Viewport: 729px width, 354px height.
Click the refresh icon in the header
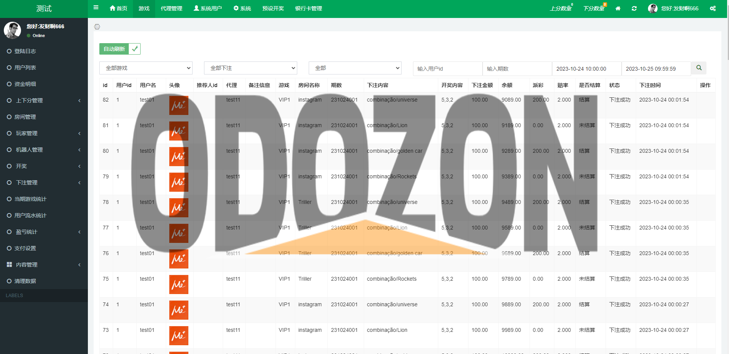634,8
